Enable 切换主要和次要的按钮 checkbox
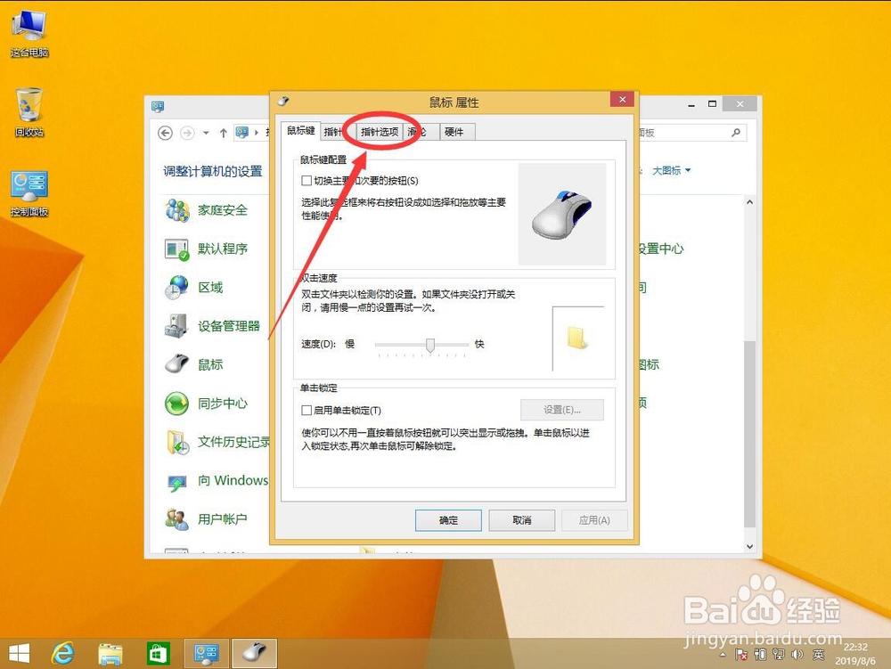Image resolution: width=891 pixels, height=669 pixels. click(305, 180)
